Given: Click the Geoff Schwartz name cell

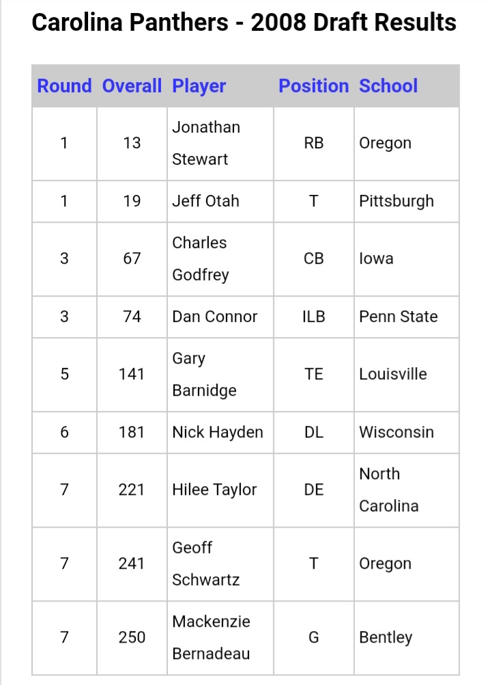Looking at the screenshot, I should tap(220, 563).
